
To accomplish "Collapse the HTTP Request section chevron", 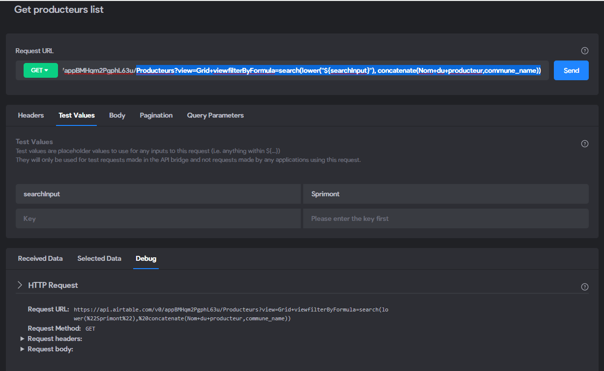I will click(x=20, y=285).
